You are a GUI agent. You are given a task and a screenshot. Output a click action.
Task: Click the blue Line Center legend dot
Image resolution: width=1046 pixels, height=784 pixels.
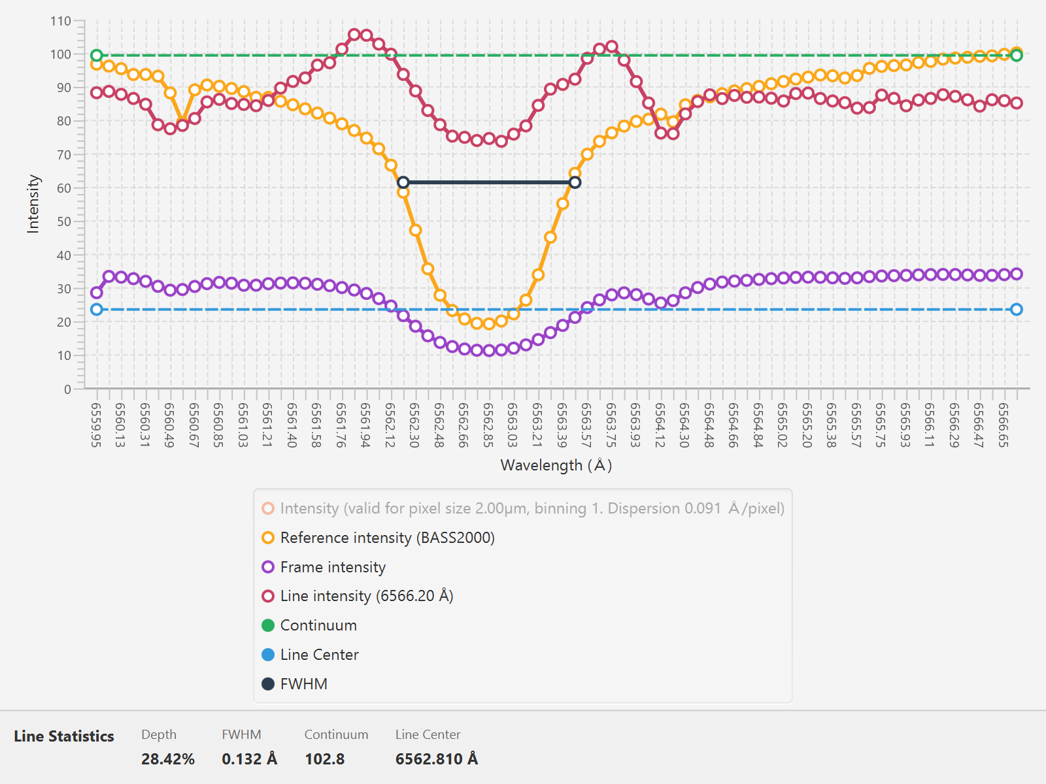click(268, 655)
